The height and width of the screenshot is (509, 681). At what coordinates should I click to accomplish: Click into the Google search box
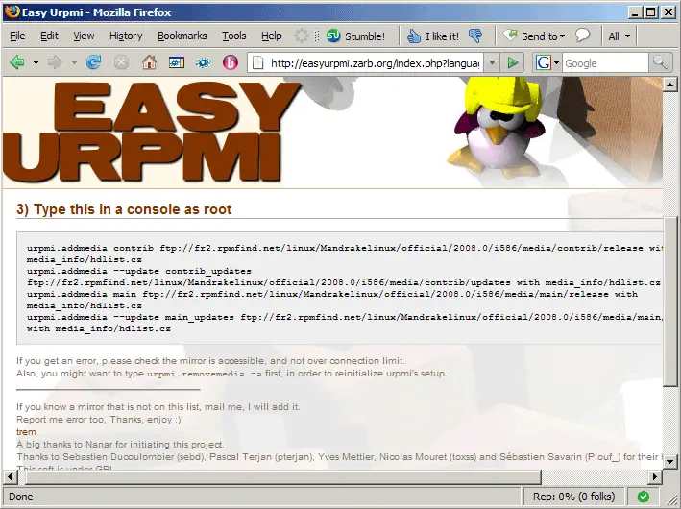click(x=605, y=63)
